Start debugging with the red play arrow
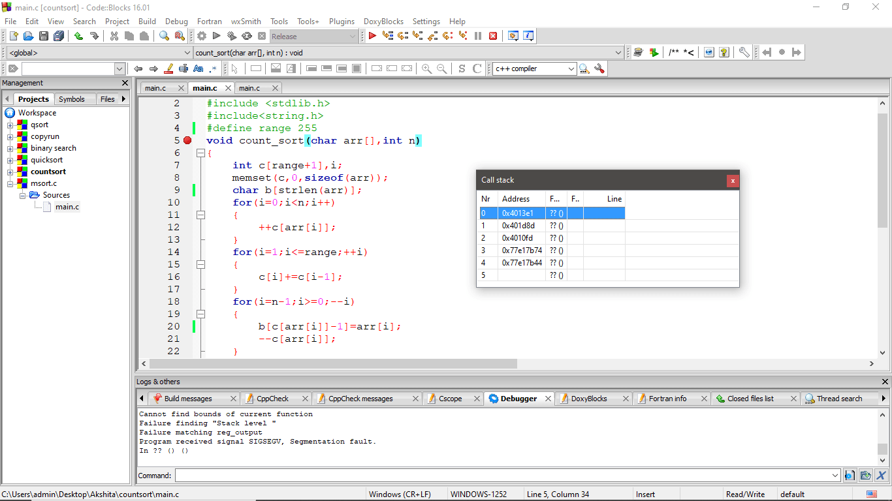892x501 pixels. pos(372,37)
